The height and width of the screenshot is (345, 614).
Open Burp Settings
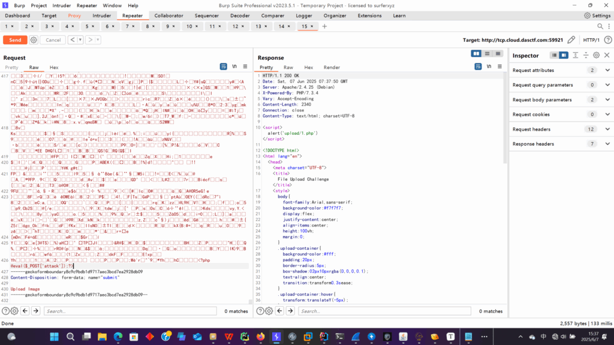click(x=597, y=16)
